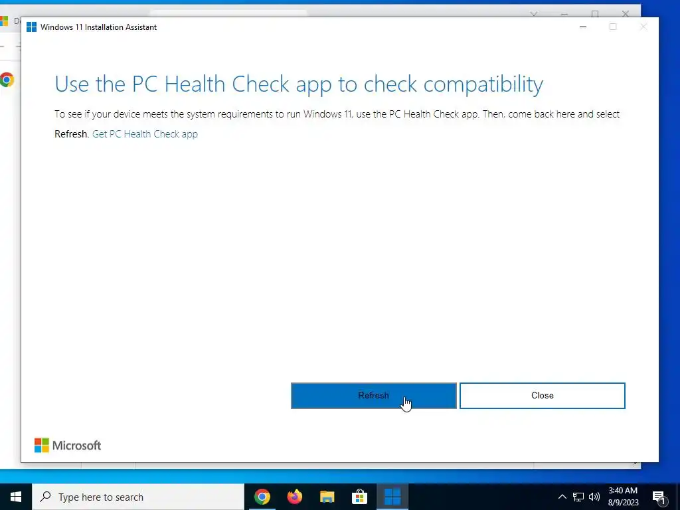Click the magnifier icon in the taskbar search
This screenshot has height=510, width=680.
45,497
